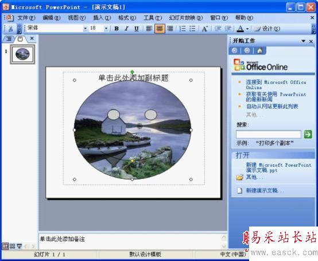
Task: Close the 开始工作 task pane
Action: [x=311, y=41]
